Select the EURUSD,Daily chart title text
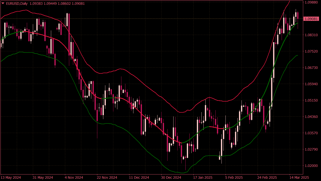This screenshot has height=181, width=321. tap(17, 4)
